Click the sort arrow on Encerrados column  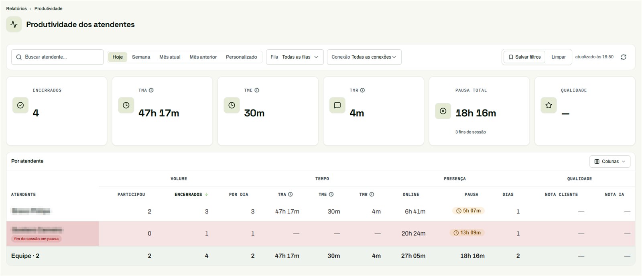point(206,194)
